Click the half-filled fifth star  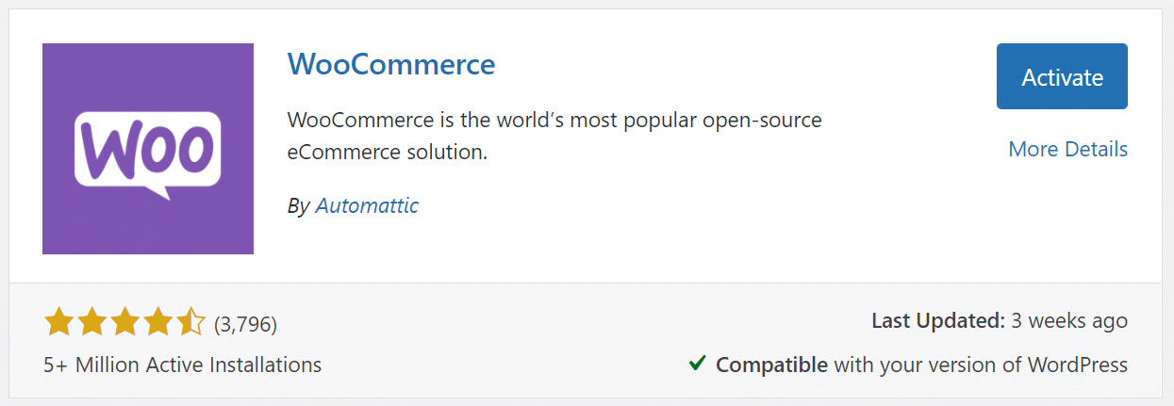pos(190,323)
